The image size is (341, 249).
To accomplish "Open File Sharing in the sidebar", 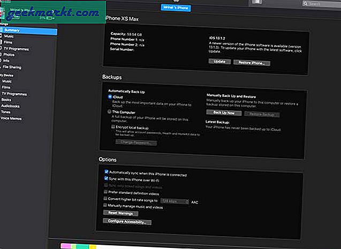I will click(x=12, y=67).
